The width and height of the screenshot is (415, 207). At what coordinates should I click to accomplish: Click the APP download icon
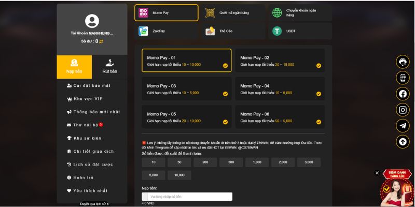[403, 78]
